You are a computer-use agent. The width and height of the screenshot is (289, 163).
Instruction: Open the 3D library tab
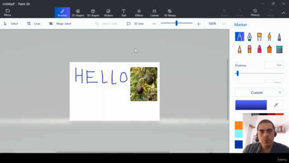pos(170,13)
